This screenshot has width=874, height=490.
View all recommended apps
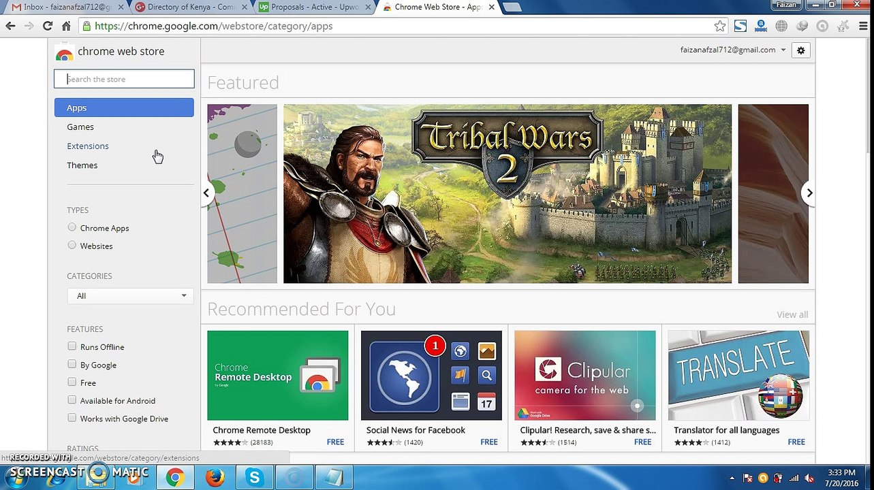click(x=792, y=314)
